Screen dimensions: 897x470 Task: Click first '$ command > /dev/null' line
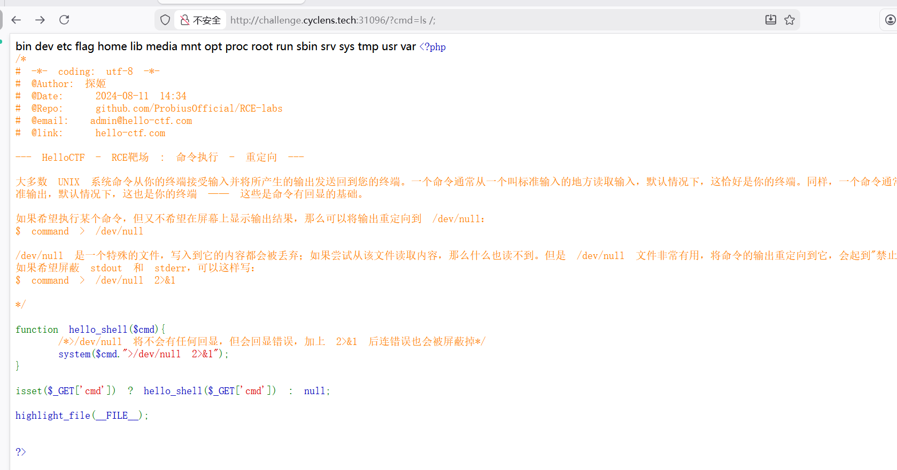[x=80, y=231]
